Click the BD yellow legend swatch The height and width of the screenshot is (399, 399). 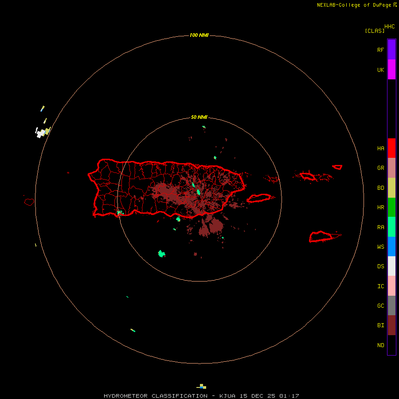[391, 188]
